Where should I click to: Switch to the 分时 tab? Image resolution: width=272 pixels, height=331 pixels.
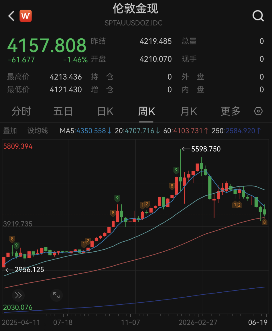pos(21,111)
